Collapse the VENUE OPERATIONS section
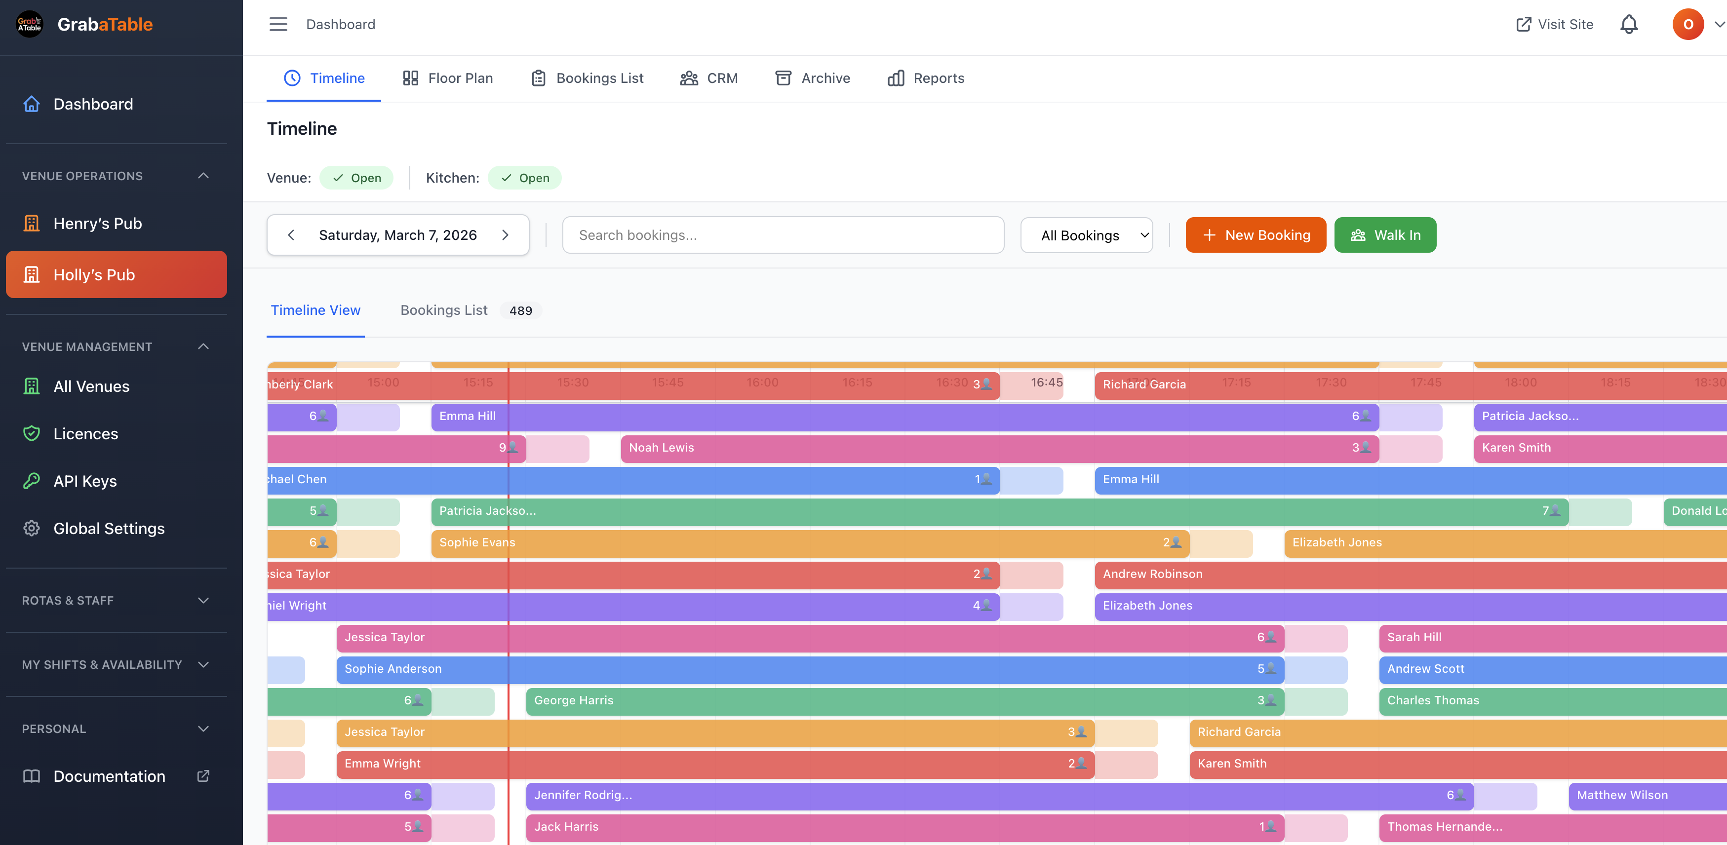The height and width of the screenshot is (845, 1727). click(203, 176)
